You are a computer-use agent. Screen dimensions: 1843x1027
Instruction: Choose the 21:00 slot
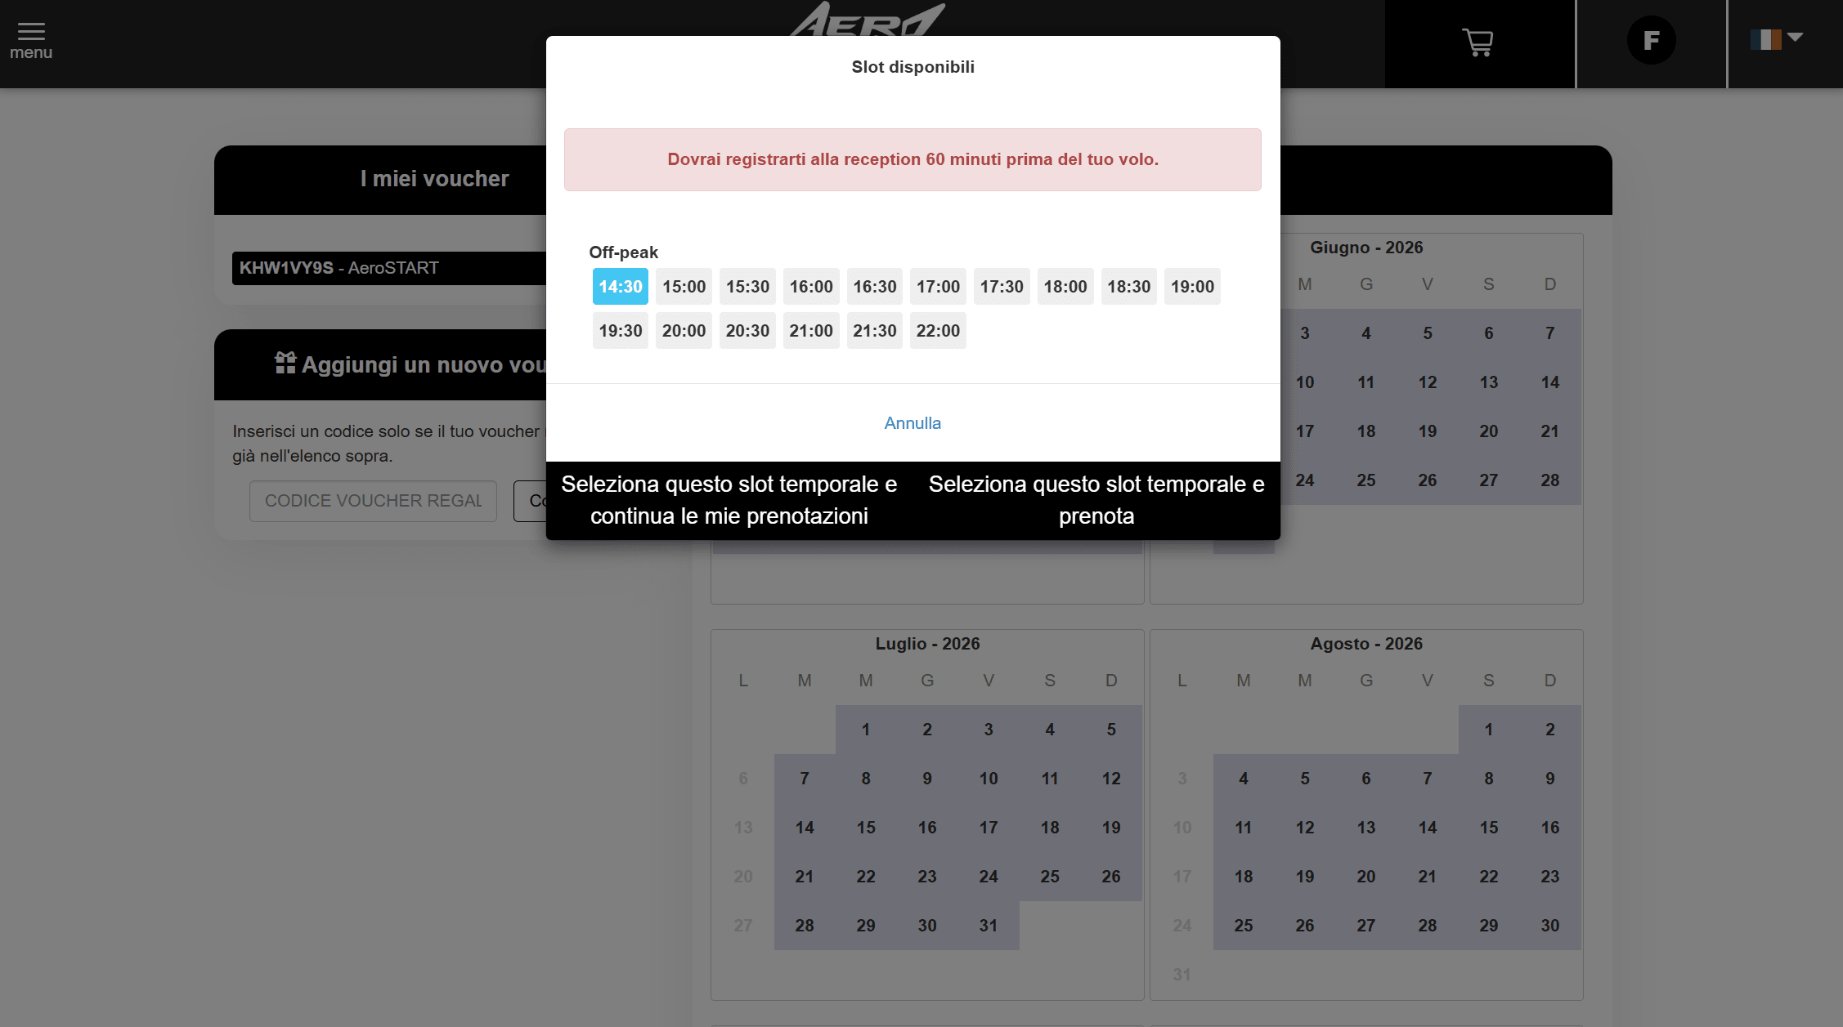click(x=811, y=331)
